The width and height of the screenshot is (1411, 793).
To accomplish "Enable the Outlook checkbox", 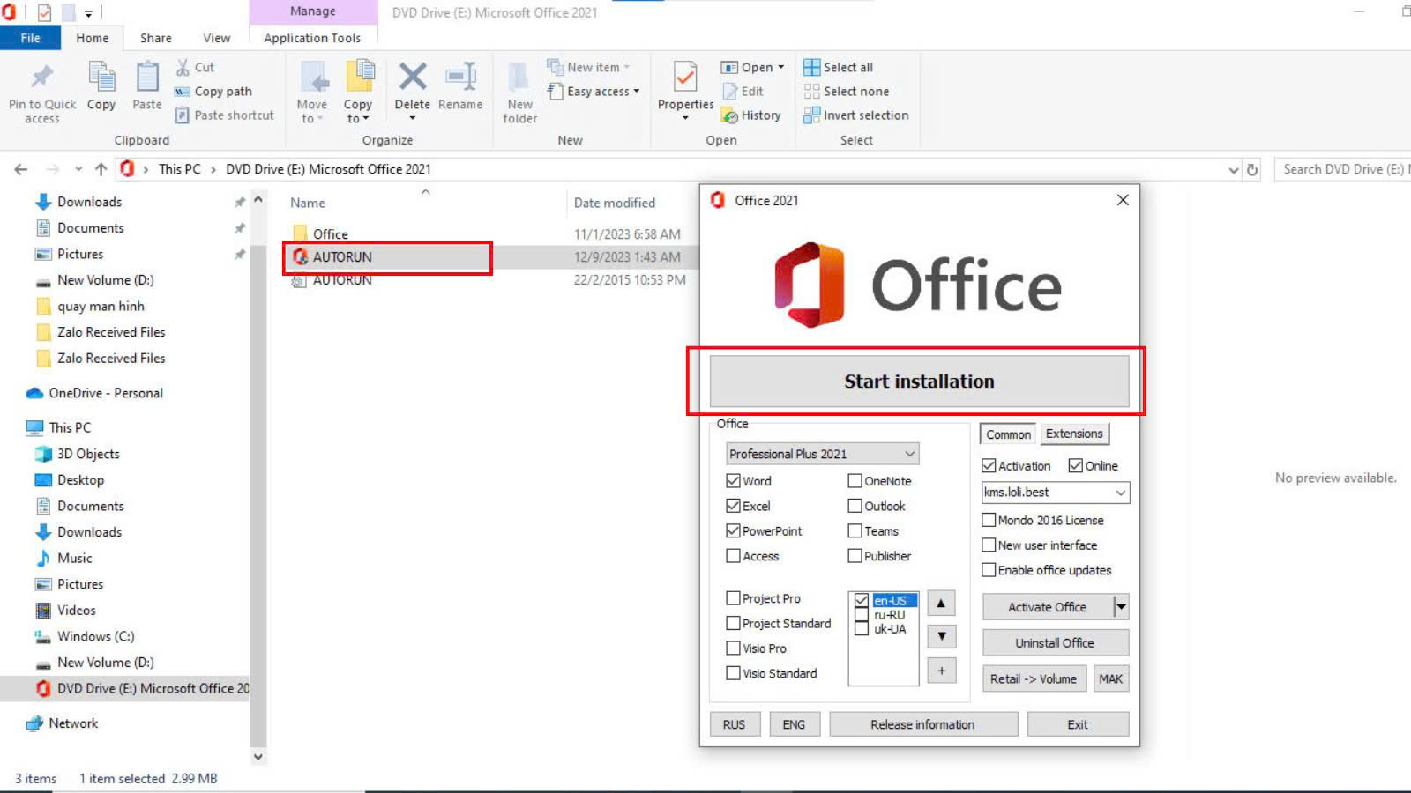I will pyautogui.click(x=855, y=506).
